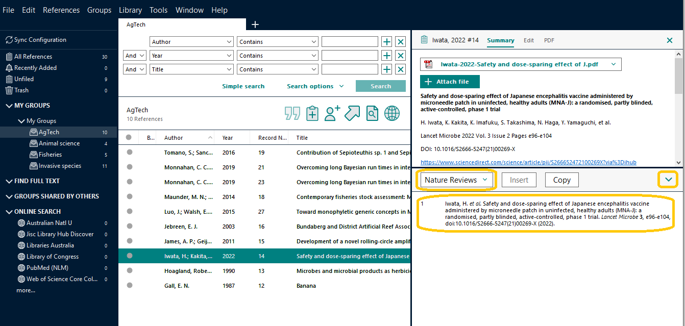Image resolution: width=685 pixels, height=326 pixels.
Task: Expand the Search options dropdown
Action: (x=315, y=86)
